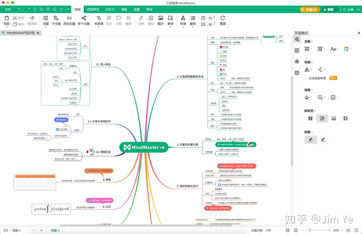Open the task calendar panel tab
Screen dimensions: 362x234
pos(297,73)
